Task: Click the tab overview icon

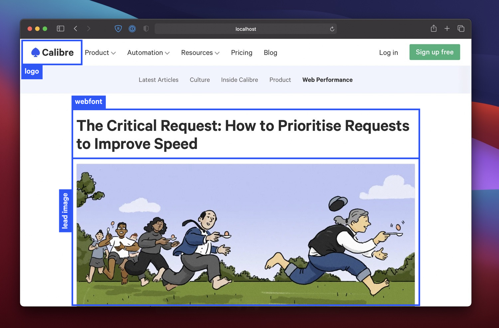Action: coord(461,29)
